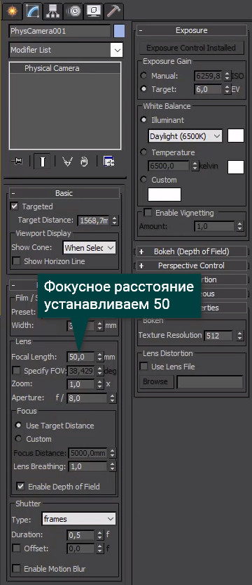Open the Hierarchy panel tab
Screen dimensions: 252x585
click(x=52, y=11)
